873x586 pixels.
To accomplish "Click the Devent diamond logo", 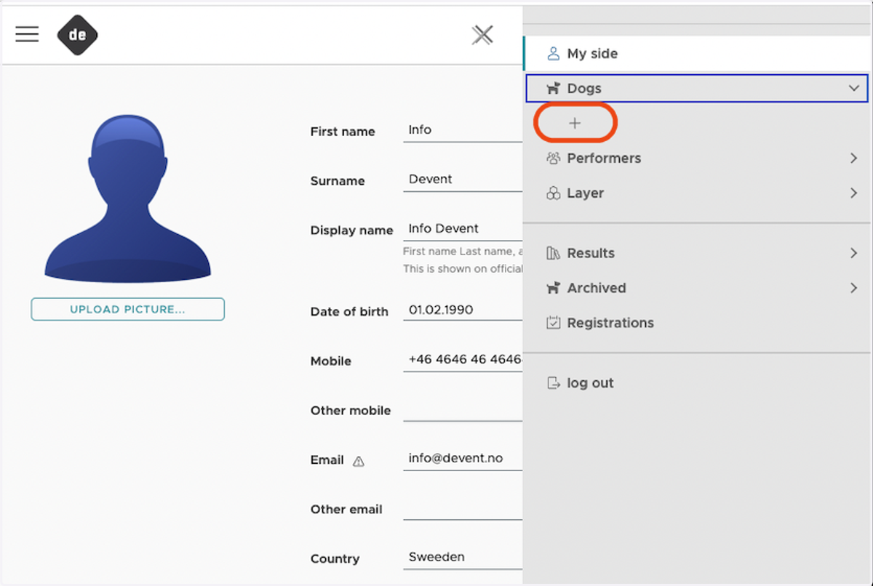I will pos(78,35).
